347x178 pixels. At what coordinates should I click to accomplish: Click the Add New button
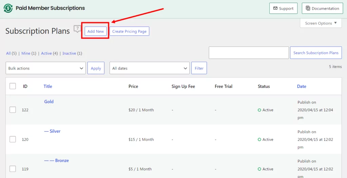click(x=96, y=31)
